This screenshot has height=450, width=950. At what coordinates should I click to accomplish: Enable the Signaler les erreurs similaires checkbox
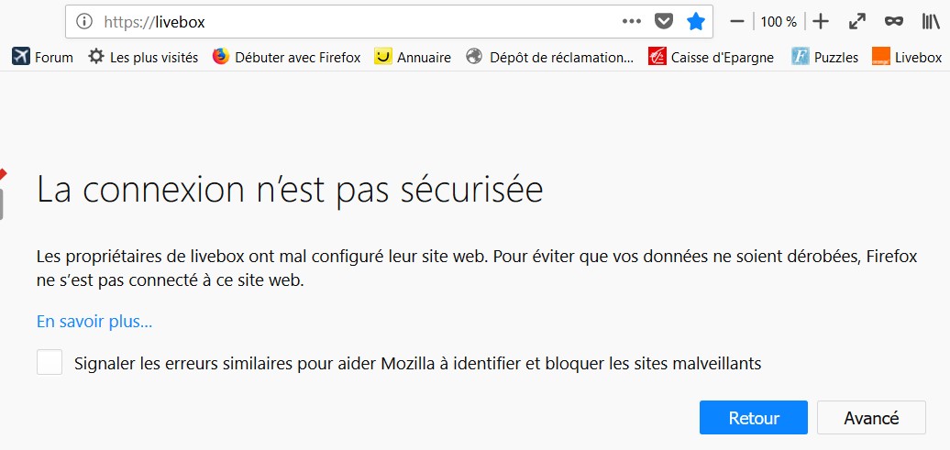click(x=50, y=363)
